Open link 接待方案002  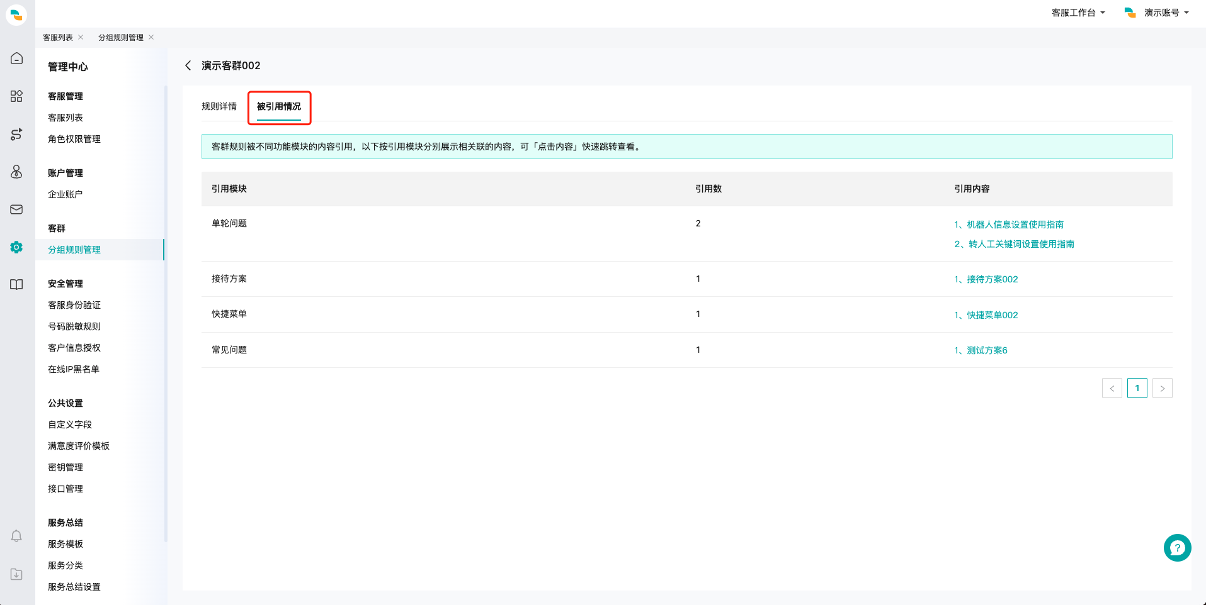(x=986, y=279)
